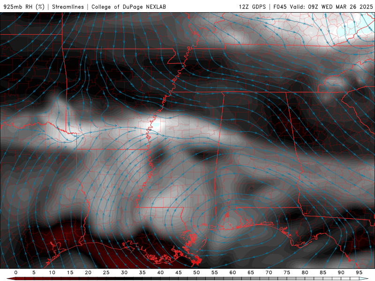Click the colorbar label "95"
Image resolution: width=375 pixels, height=281 pixels.
point(359,273)
